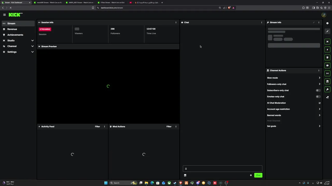Open Stream info panel options menu
The width and height of the screenshot is (332, 186).
(x=319, y=22)
